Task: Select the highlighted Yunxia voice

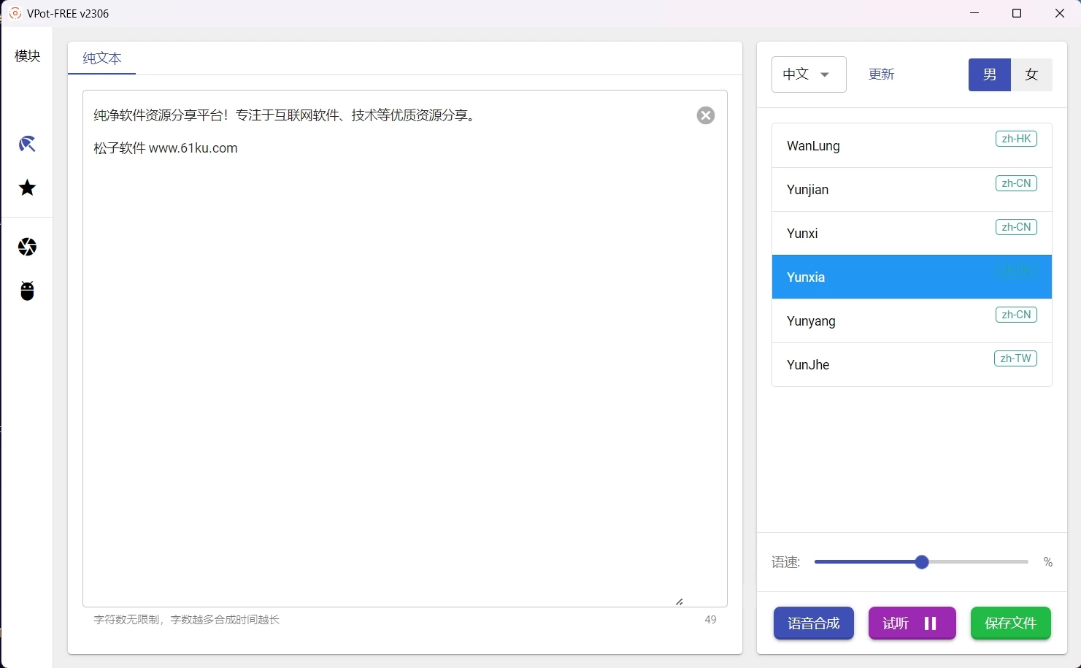Action: [912, 277]
